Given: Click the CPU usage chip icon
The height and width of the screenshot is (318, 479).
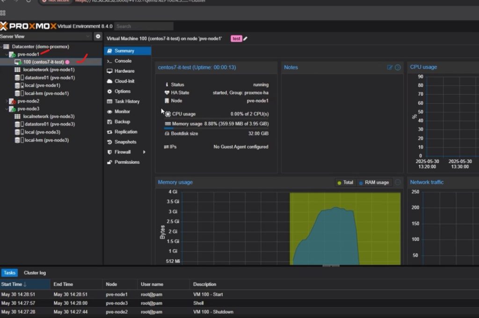Looking at the screenshot, I should (x=168, y=114).
